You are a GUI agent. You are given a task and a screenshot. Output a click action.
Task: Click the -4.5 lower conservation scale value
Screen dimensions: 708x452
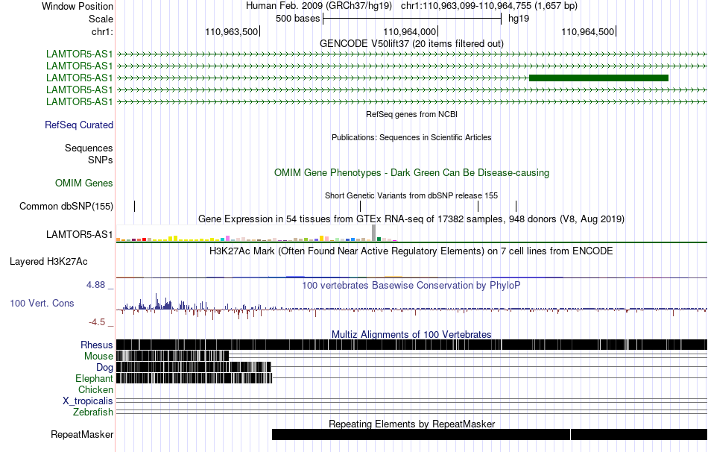tap(97, 321)
